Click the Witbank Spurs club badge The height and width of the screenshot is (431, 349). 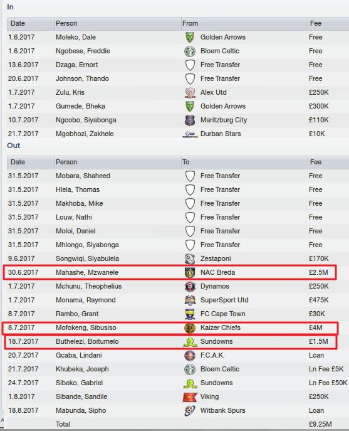coord(190,411)
